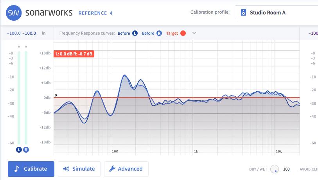Image resolution: width=318 pixels, height=180 pixels.
Task: Click the wrench icon on Advanced
Action: tap(111, 169)
